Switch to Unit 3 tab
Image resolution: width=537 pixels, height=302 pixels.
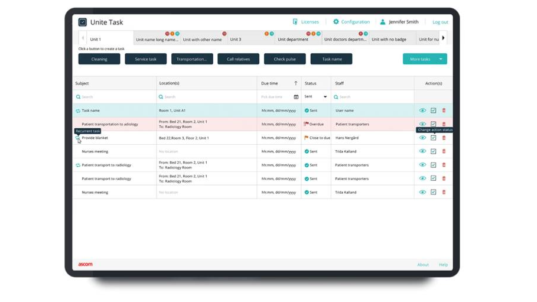coord(252,38)
